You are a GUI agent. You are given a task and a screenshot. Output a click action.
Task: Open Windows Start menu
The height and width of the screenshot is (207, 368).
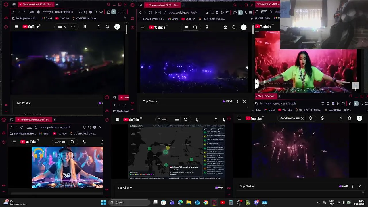(x=103, y=202)
